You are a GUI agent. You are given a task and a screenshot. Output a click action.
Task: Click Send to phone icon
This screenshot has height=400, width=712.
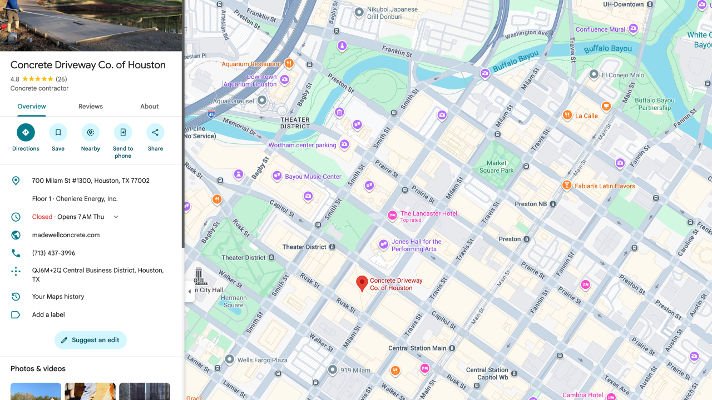[x=123, y=132]
